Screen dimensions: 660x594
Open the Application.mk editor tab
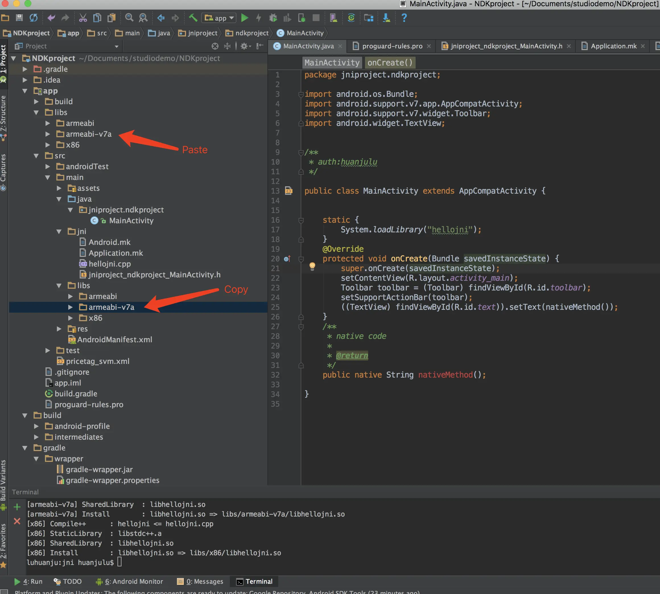click(613, 46)
